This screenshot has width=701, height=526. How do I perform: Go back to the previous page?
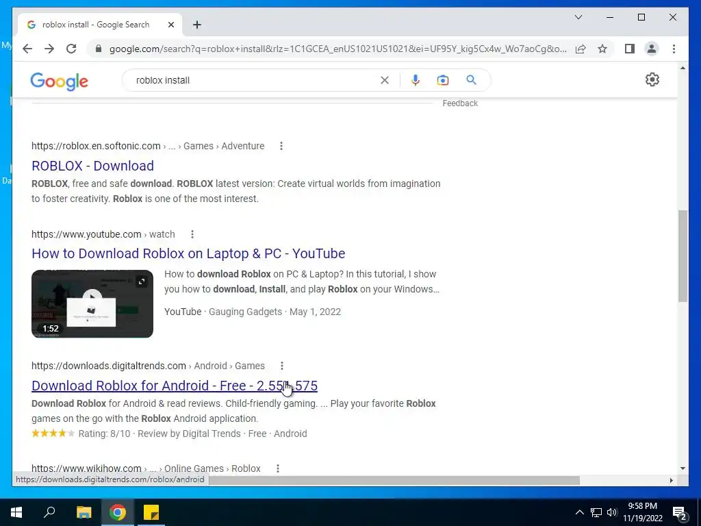tap(27, 49)
